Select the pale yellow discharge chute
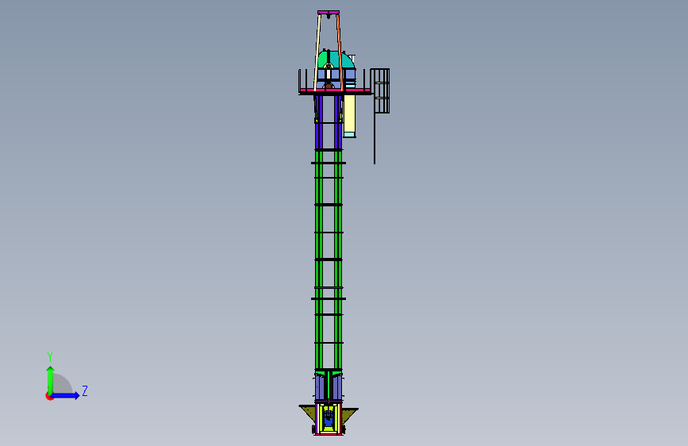The height and width of the screenshot is (446, 688). click(350, 114)
